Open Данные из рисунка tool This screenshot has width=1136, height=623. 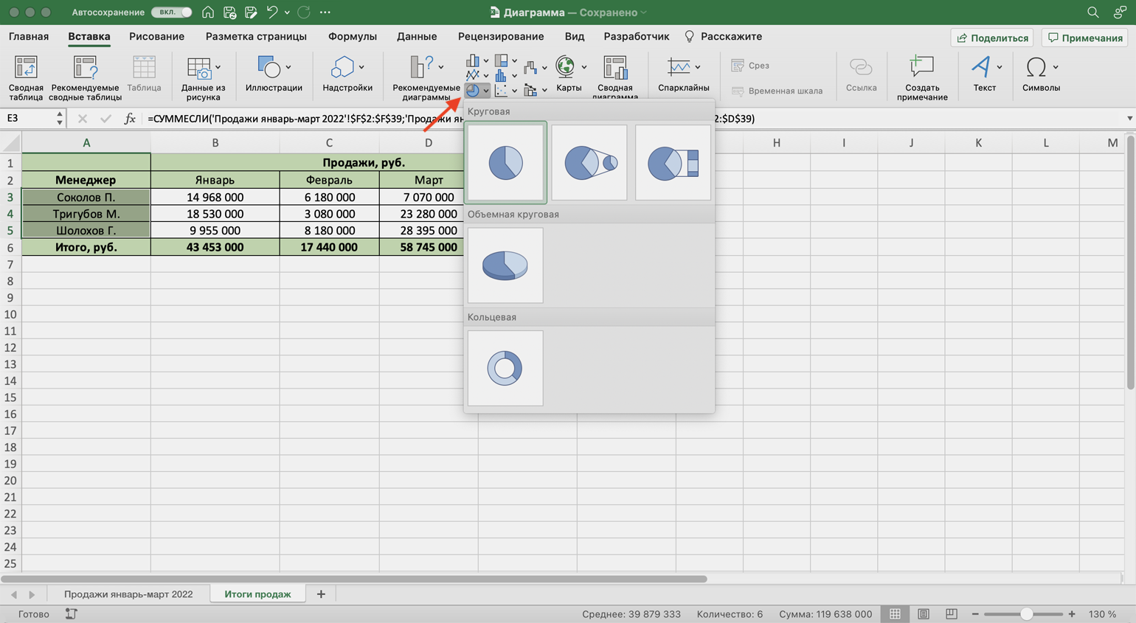click(x=203, y=77)
